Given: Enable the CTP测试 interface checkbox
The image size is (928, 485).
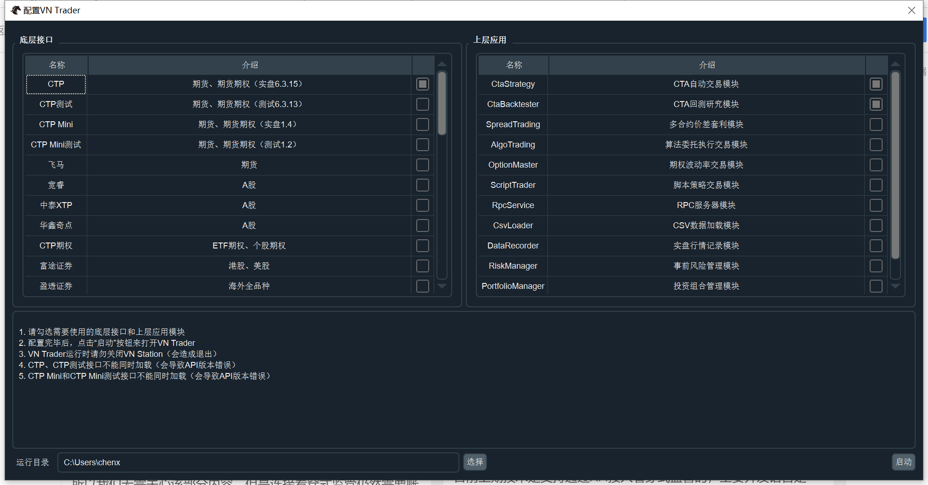Looking at the screenshot, I should pyautogui.click(x=422, y=104).
